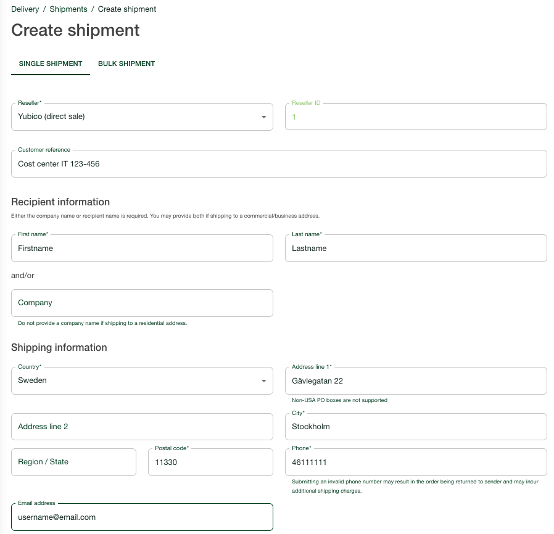Select the City field containing Stockholm
Viewport: 554px width, 534px height.
pos(415,427)
